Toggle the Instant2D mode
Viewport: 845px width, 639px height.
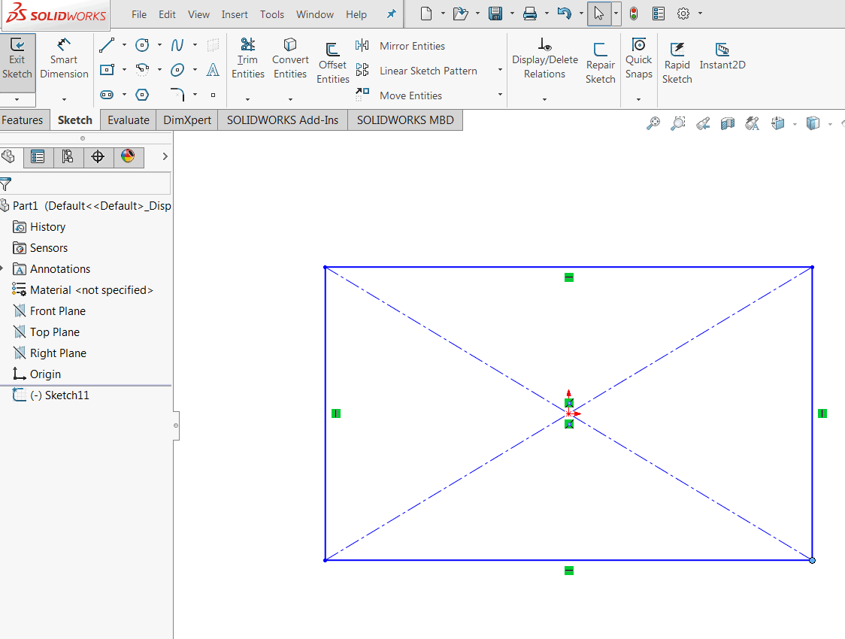tap(722, 56)
